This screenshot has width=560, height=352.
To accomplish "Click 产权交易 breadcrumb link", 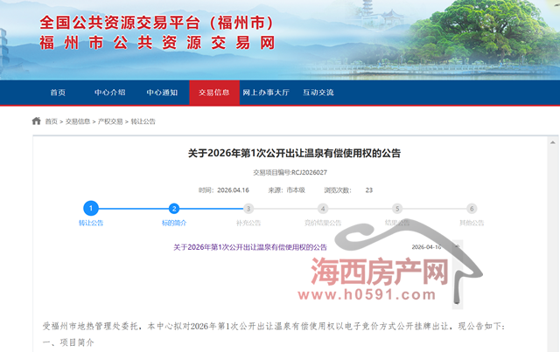I will pyautogui.click(x=110, y=121).
